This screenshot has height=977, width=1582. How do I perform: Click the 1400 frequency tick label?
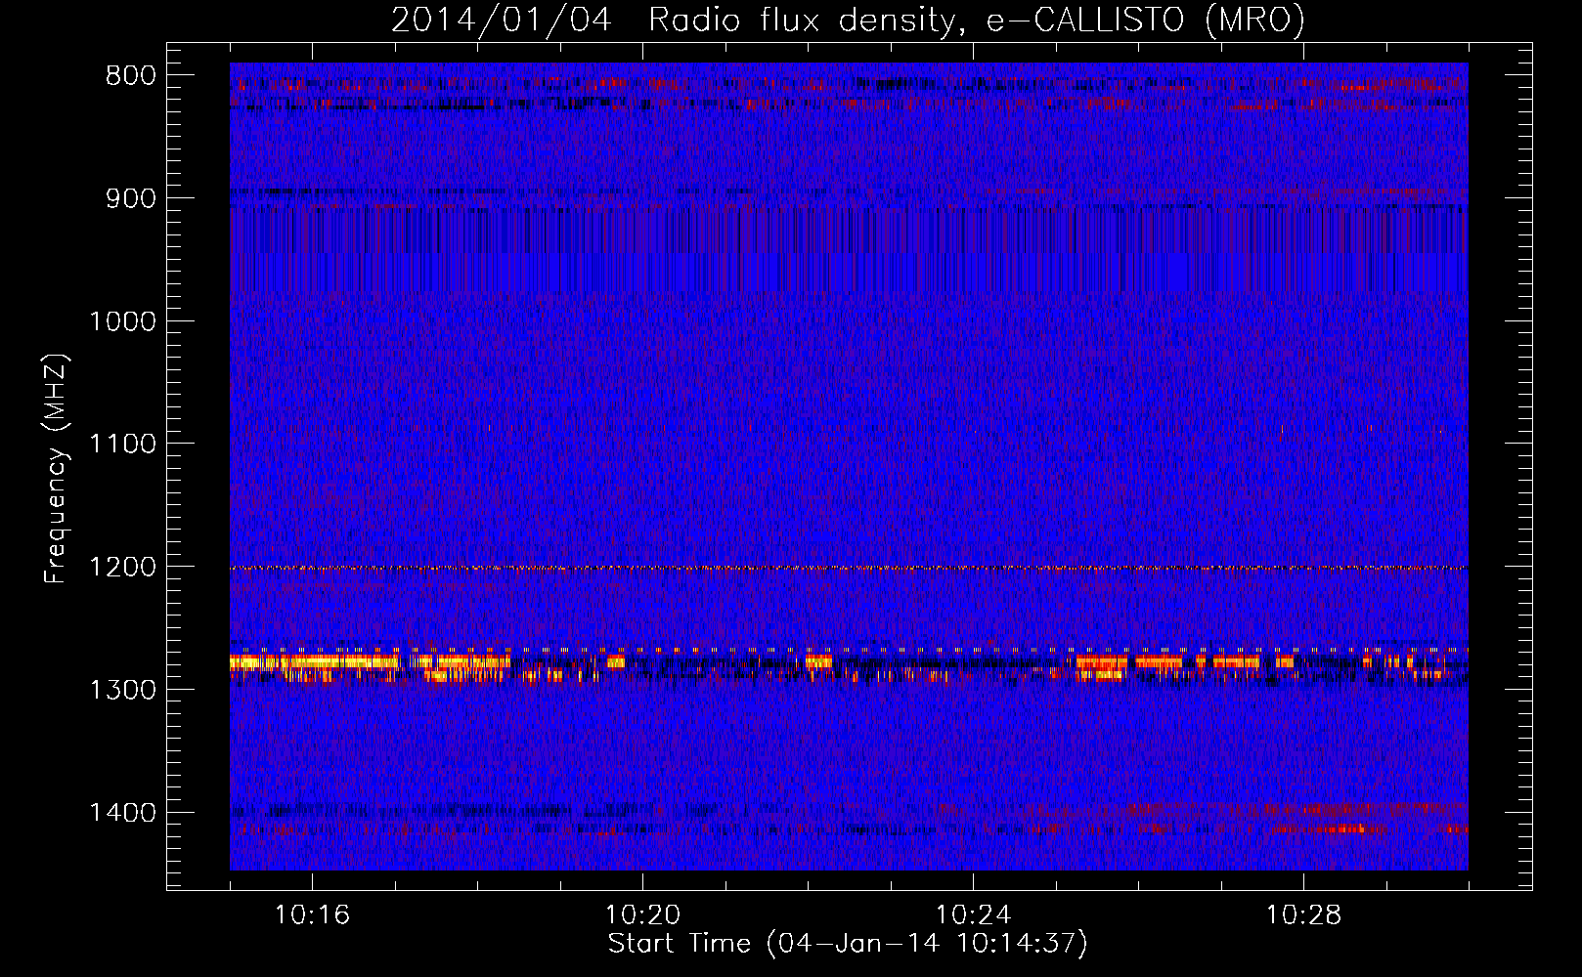click(x=122, y=813)
